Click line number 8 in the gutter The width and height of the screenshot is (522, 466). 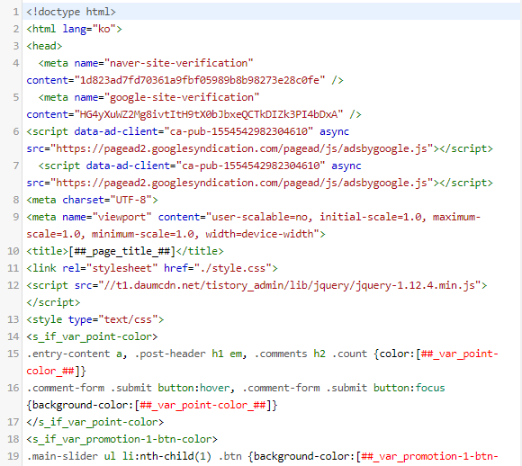point(16,200)
